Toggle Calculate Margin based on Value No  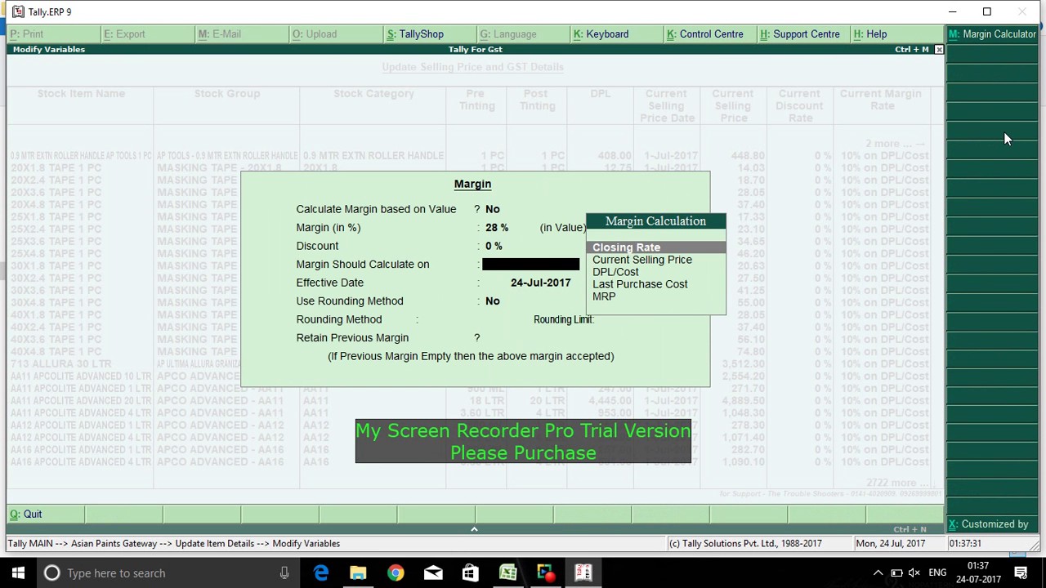click(492, 209)
